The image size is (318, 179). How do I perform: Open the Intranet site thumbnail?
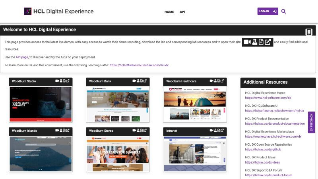(x=195, y=154)
